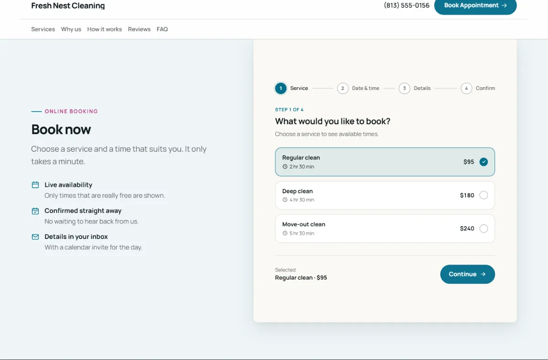Click the Continue button
The image size is (548, 360).
pyautogui.click(x=467, y=274)
